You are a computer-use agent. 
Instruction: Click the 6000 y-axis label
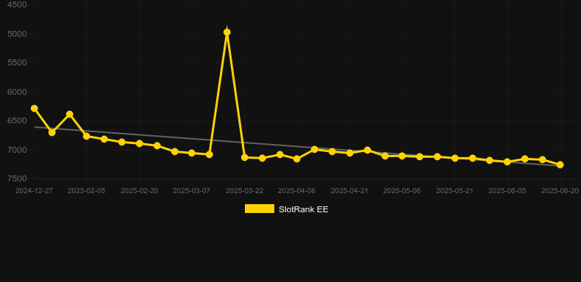pos(17,92)
